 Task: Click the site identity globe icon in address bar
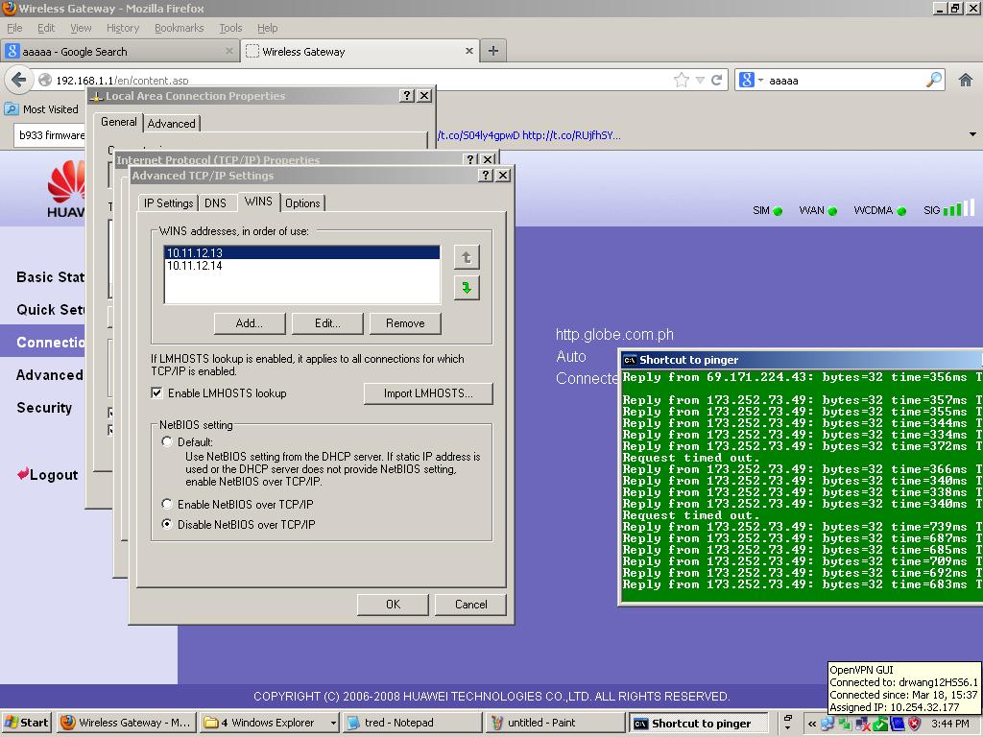click(45, 80)
